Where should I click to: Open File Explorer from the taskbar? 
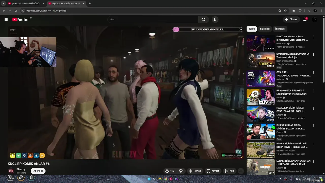coord(160,179)
